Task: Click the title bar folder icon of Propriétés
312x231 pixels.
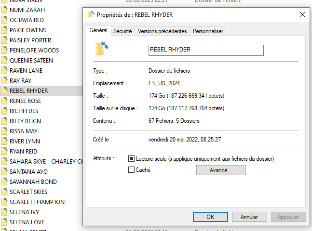Action: coord(91,14)
